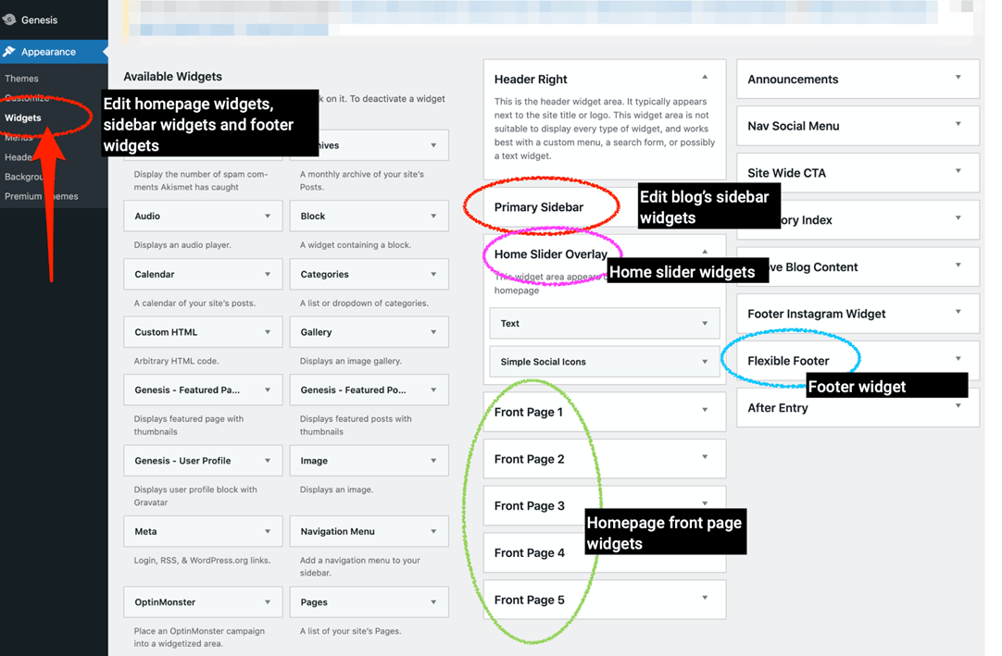The image size is (1002, 656).
Task: Click 'A widget containing a block.' text
Action: [356, 244]
